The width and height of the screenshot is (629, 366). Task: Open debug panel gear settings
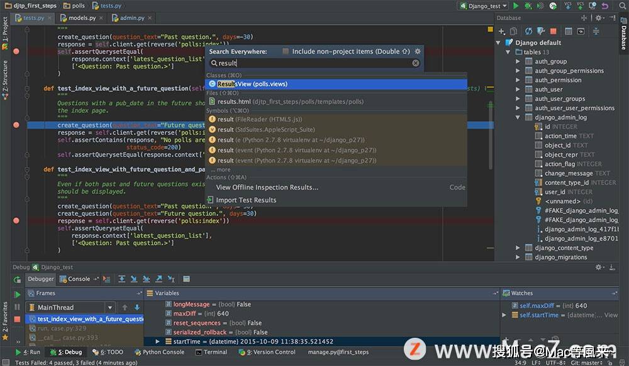point(599,267)
